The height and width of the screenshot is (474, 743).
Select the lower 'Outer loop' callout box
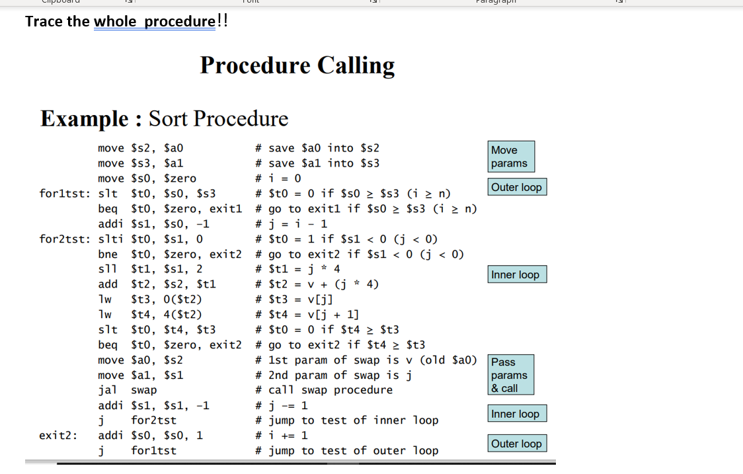[x=517, y=443]
